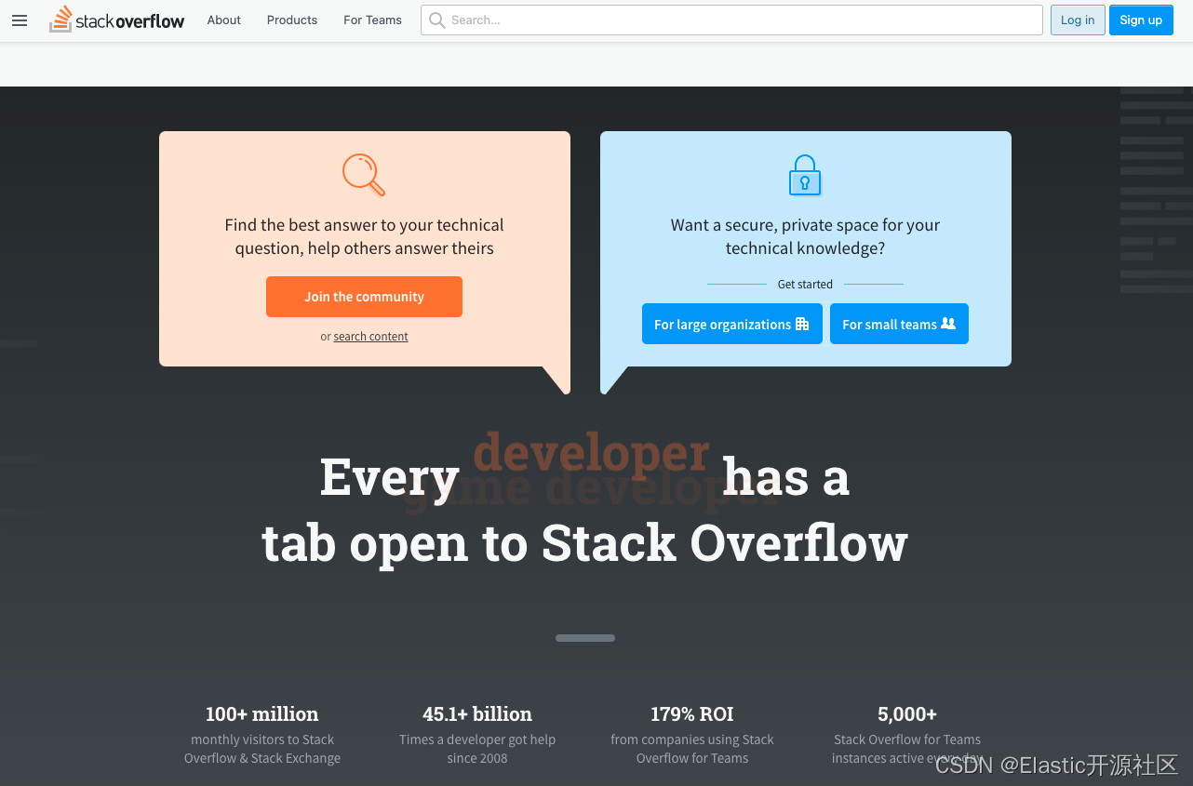1193x786 pixels.
Task: Click 'from companies using Stack Overflow' caption
Action: pos(692,749)
